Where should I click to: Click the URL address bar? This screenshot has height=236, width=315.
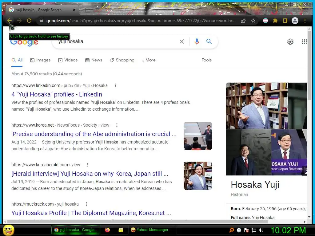(141, 21)
